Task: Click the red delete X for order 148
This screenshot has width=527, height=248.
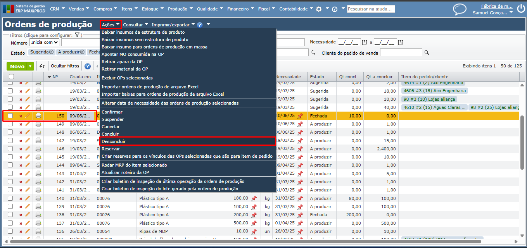Action: 21,133
